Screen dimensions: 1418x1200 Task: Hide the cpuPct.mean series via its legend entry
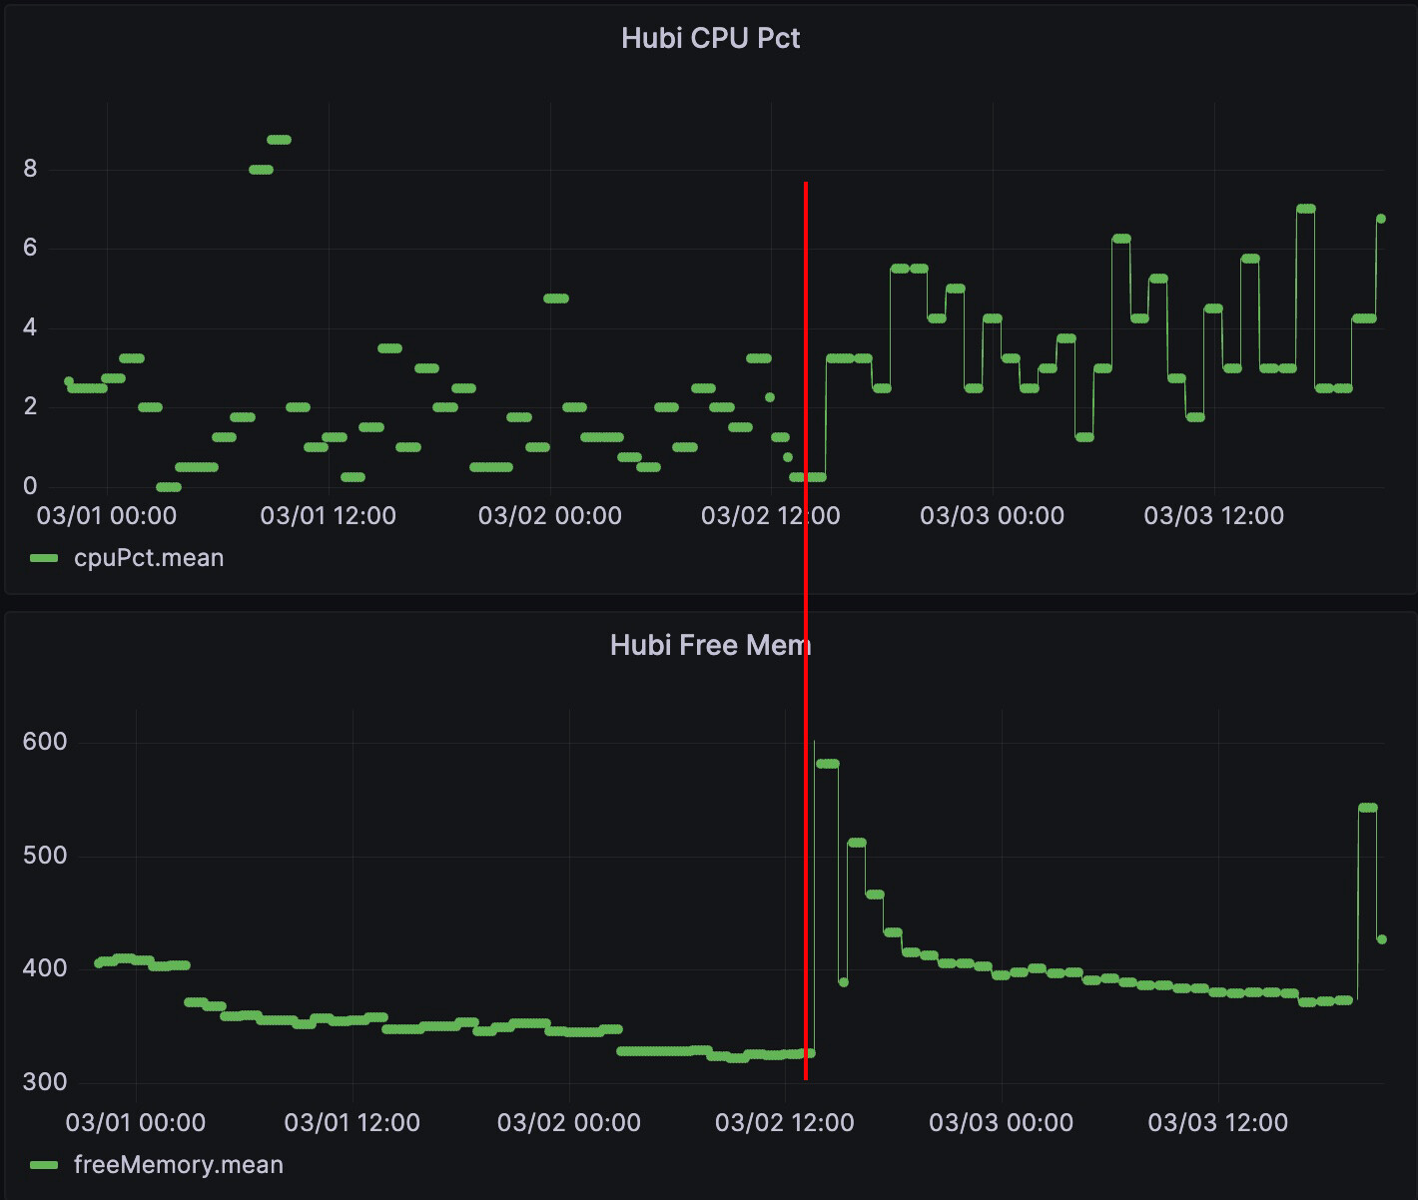point(147,557)
